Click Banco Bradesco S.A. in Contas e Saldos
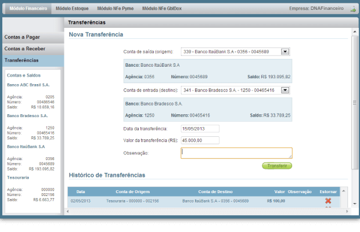 [27, 116]
